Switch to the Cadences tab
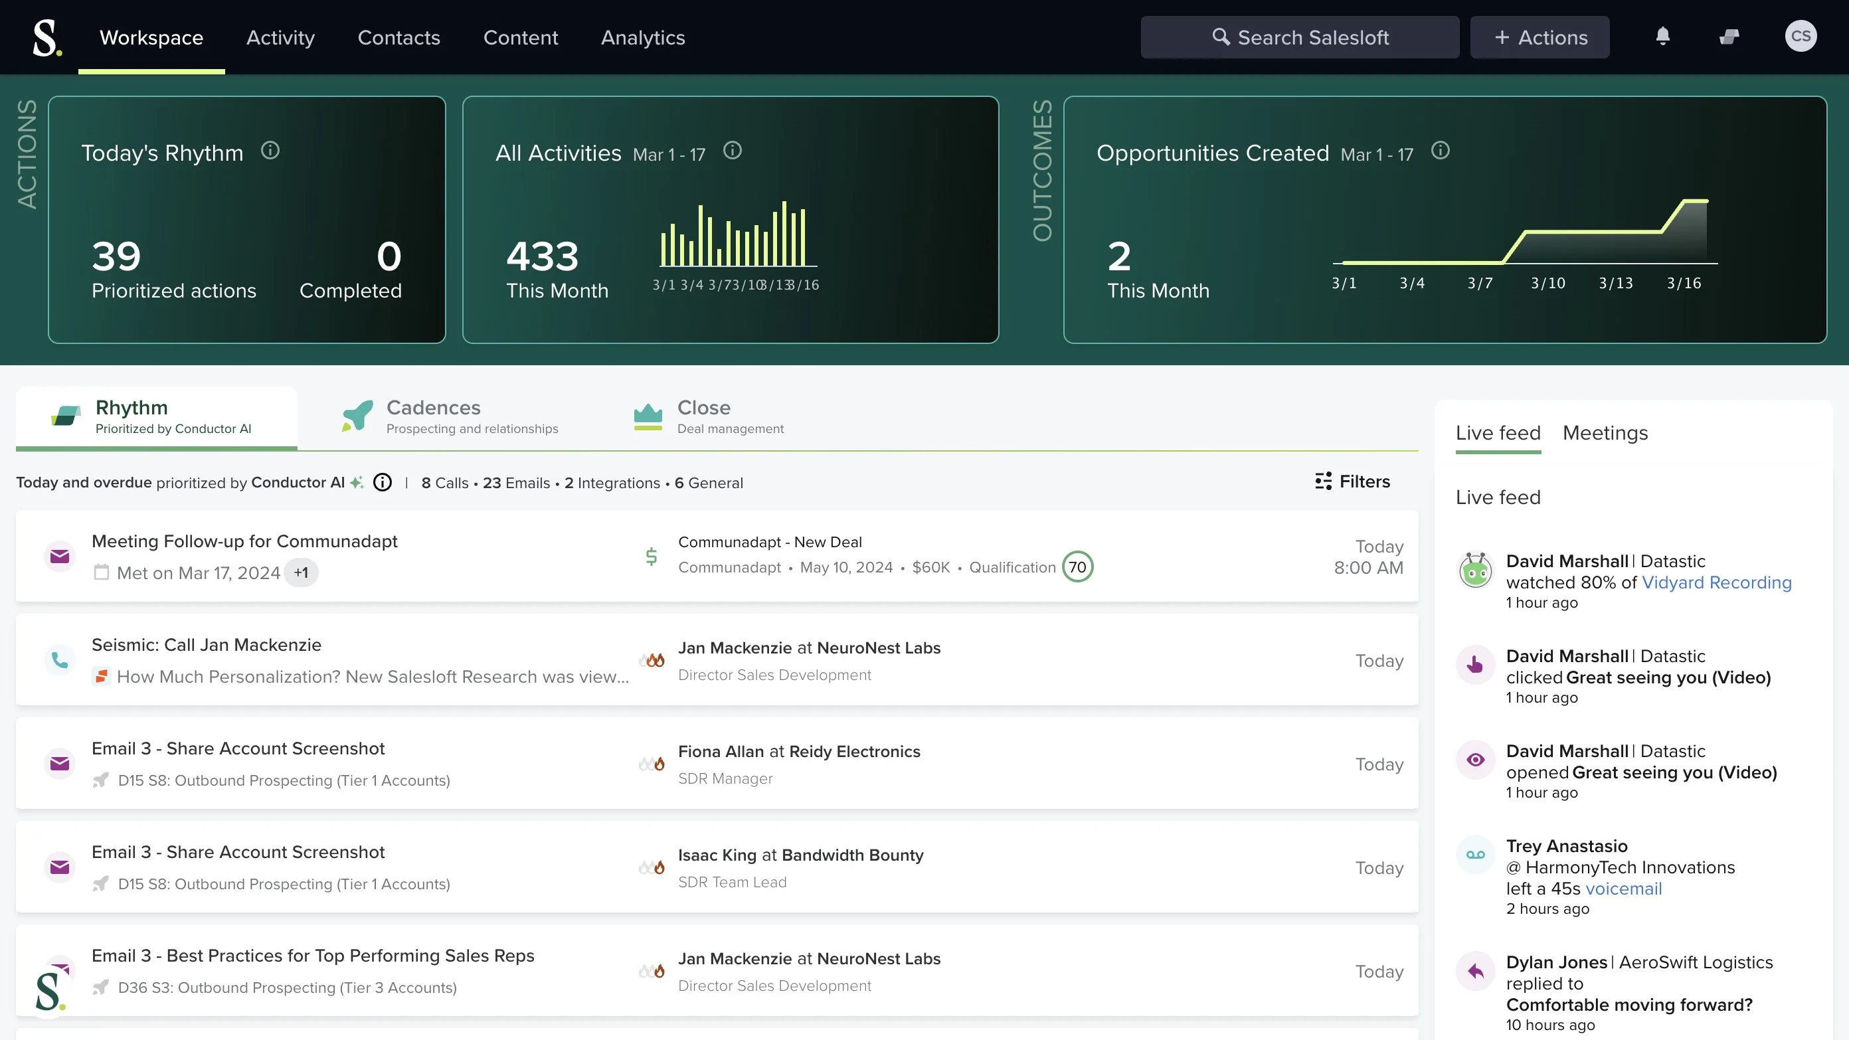The width and height of the screenshot is (1849, 1040). click(450, 418)
